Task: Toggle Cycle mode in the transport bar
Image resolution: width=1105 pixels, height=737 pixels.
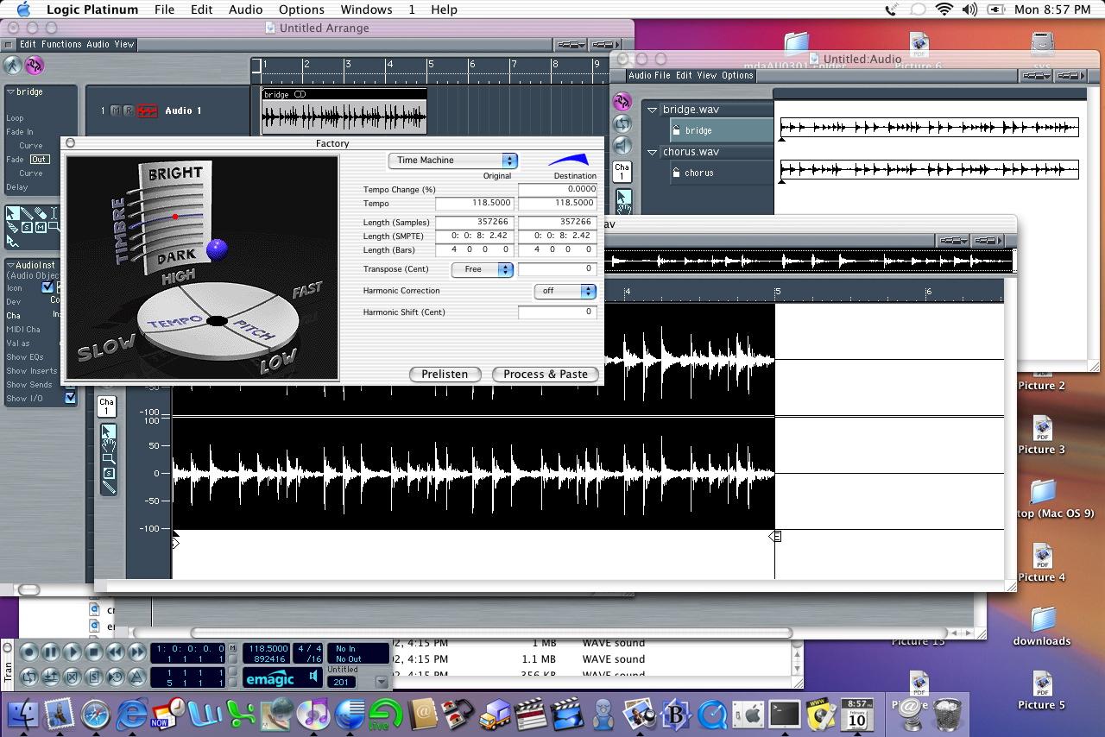Action: 29,677
